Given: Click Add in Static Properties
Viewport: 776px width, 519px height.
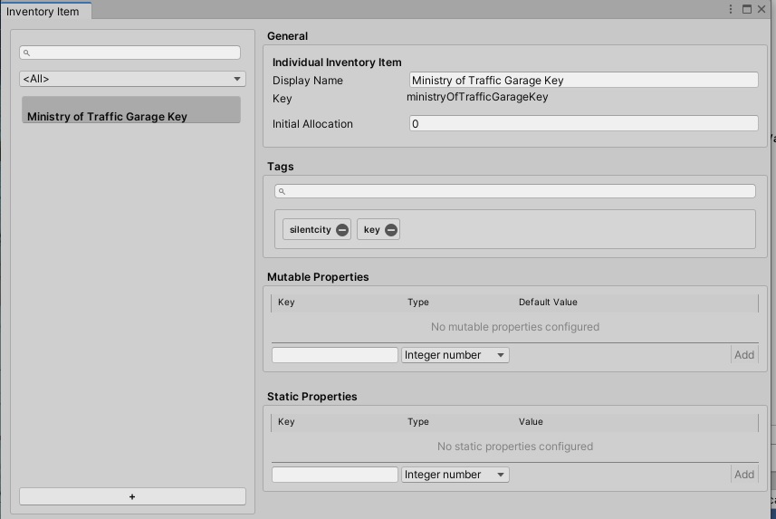Looking at the screenshot, I should [743, 475].
